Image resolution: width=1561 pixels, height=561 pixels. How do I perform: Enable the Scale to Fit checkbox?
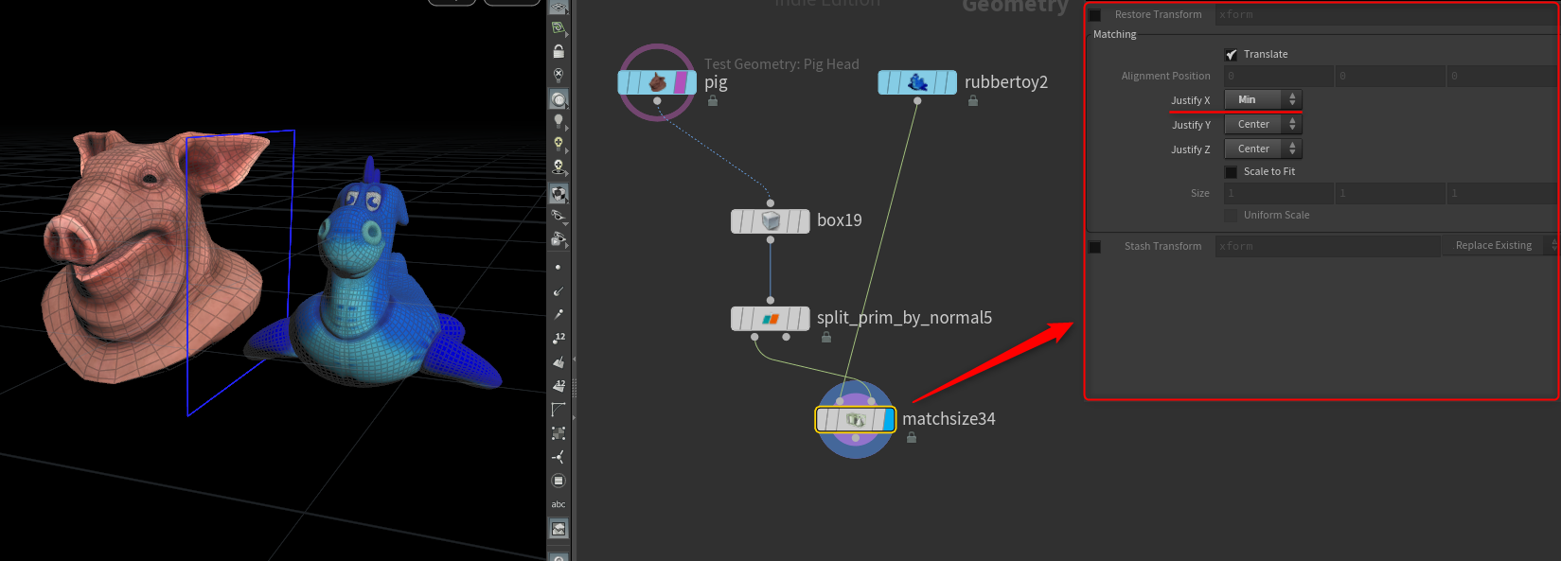[x=1231, y=172]
